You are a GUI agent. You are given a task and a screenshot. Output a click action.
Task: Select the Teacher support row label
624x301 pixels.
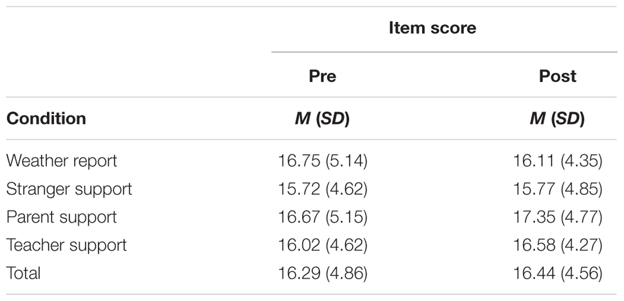click(67, 245)
